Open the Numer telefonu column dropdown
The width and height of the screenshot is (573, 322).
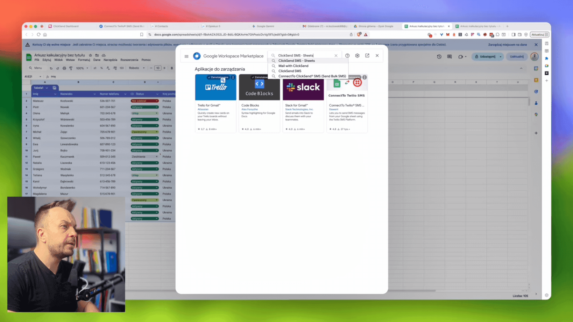(125, 94)
